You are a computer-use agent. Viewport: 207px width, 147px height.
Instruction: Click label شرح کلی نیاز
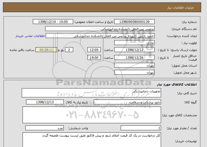(187, 93)
